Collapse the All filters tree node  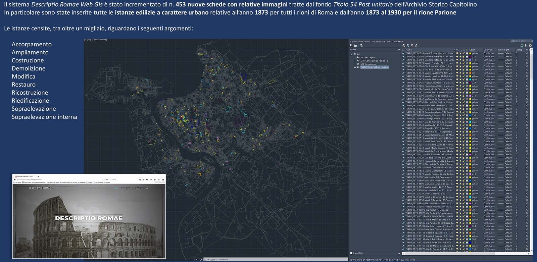[x=352, y=54]
